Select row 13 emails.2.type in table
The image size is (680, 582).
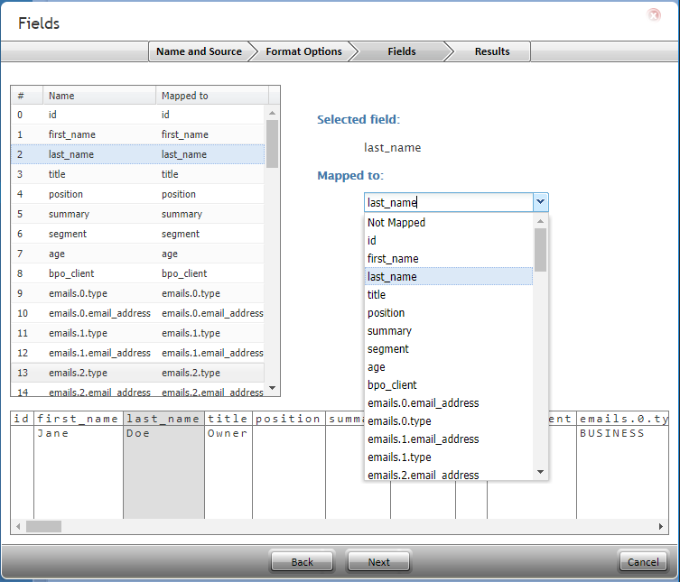pos(137,373)
